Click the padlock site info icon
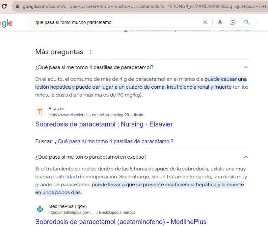Image resolution: width=268 pixels, height=226 pixels. coord(17,6)
